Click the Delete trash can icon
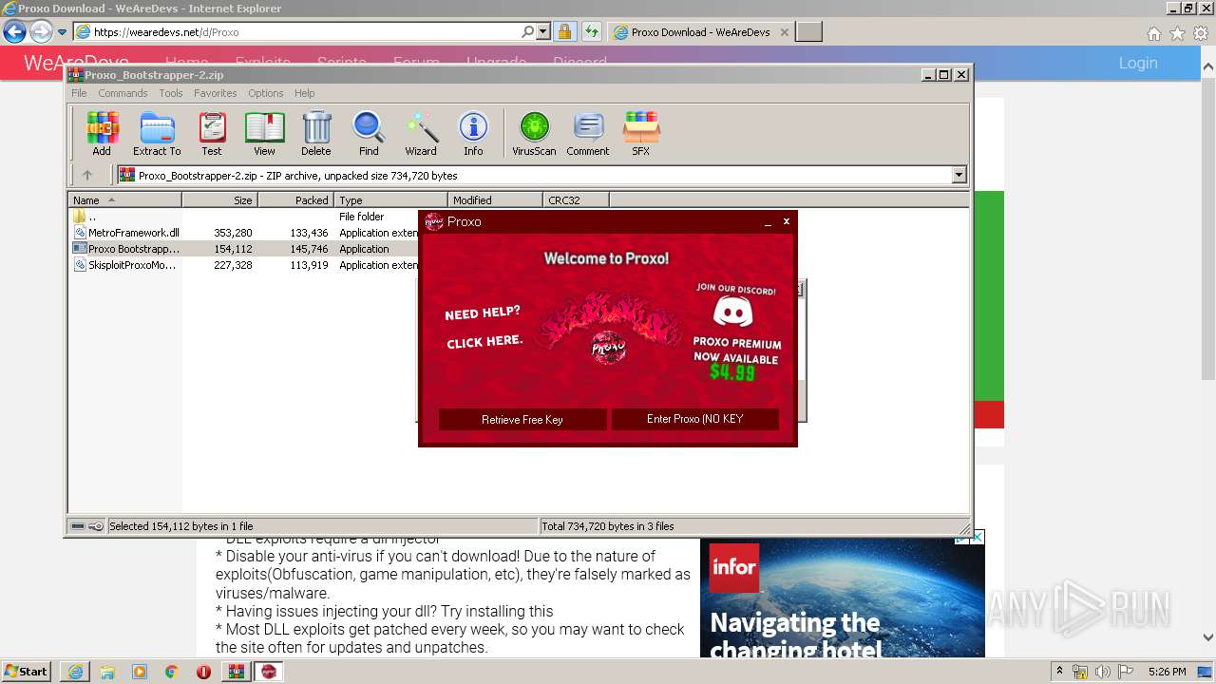 tap(316, 133)
